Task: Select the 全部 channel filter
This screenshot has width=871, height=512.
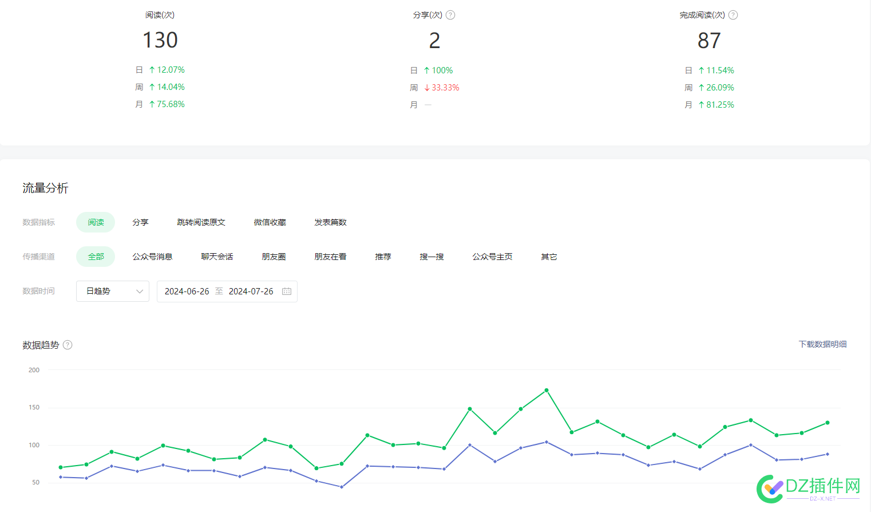Action: click(96, 257)
